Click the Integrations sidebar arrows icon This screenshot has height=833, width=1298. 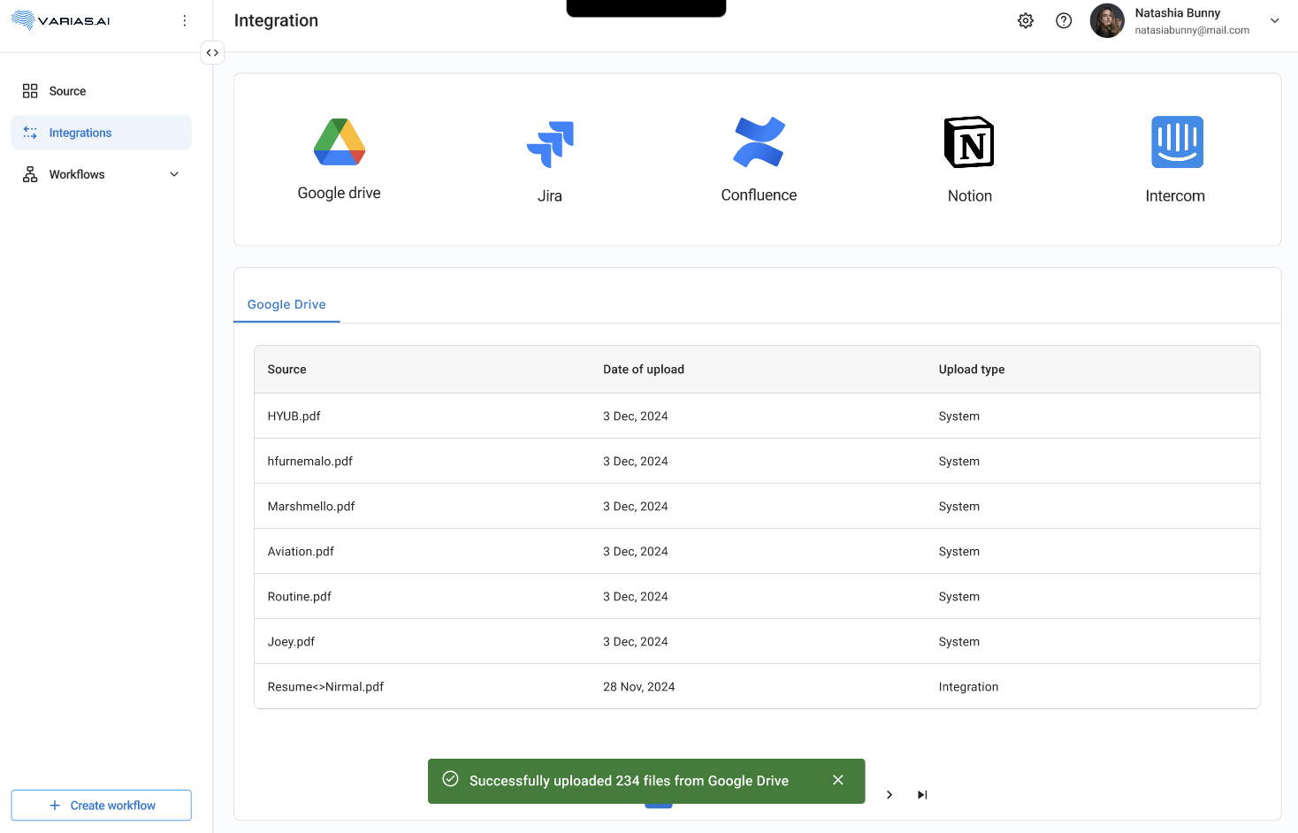(30, 133)
